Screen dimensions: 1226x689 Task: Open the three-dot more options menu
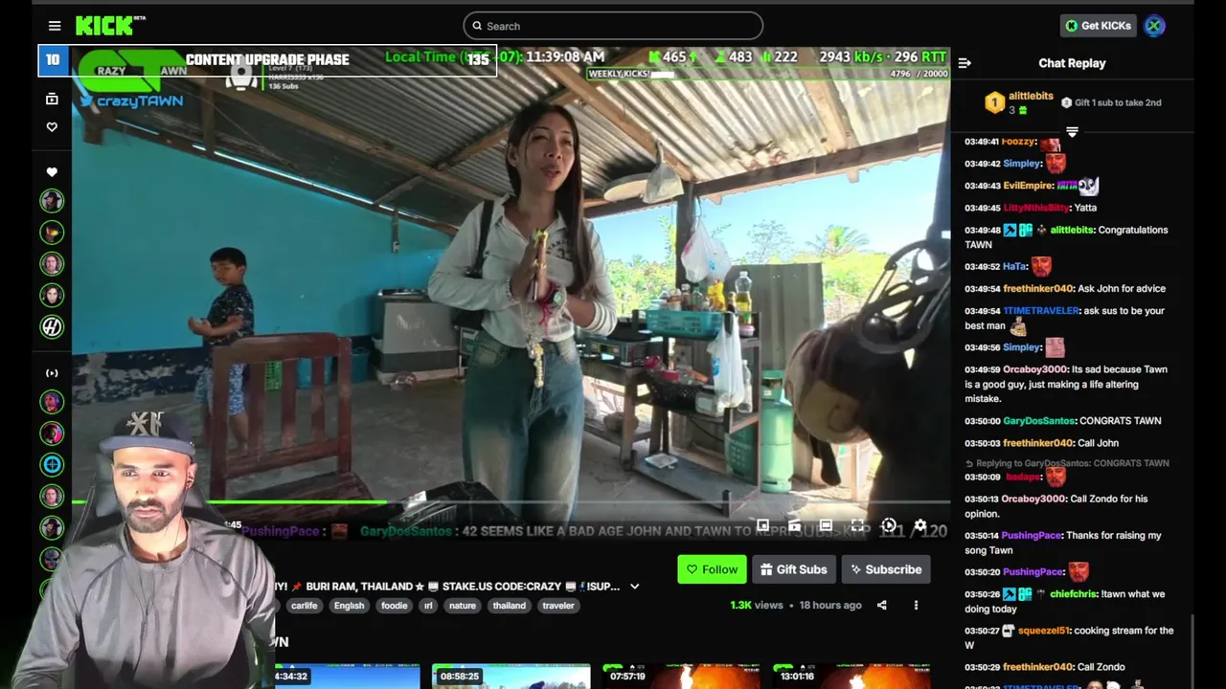916,605
